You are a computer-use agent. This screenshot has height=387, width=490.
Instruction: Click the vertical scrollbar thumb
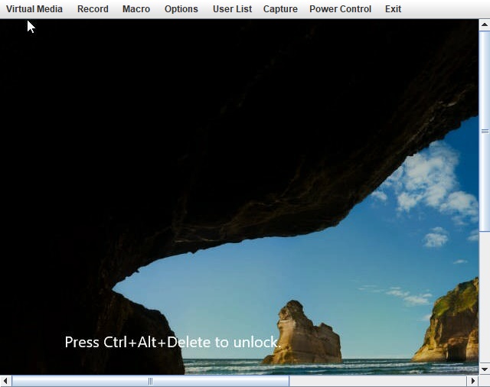tap(485, 131)
